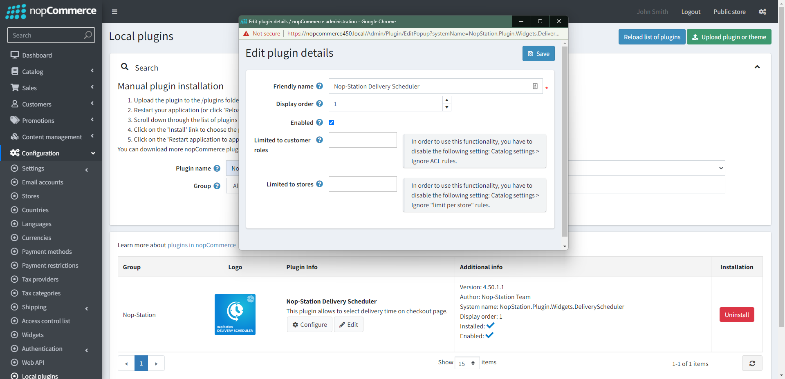The width and height of the screenshot is (785, 379).
Task: Expand the Shipping submenu
Action: [51, 307]
